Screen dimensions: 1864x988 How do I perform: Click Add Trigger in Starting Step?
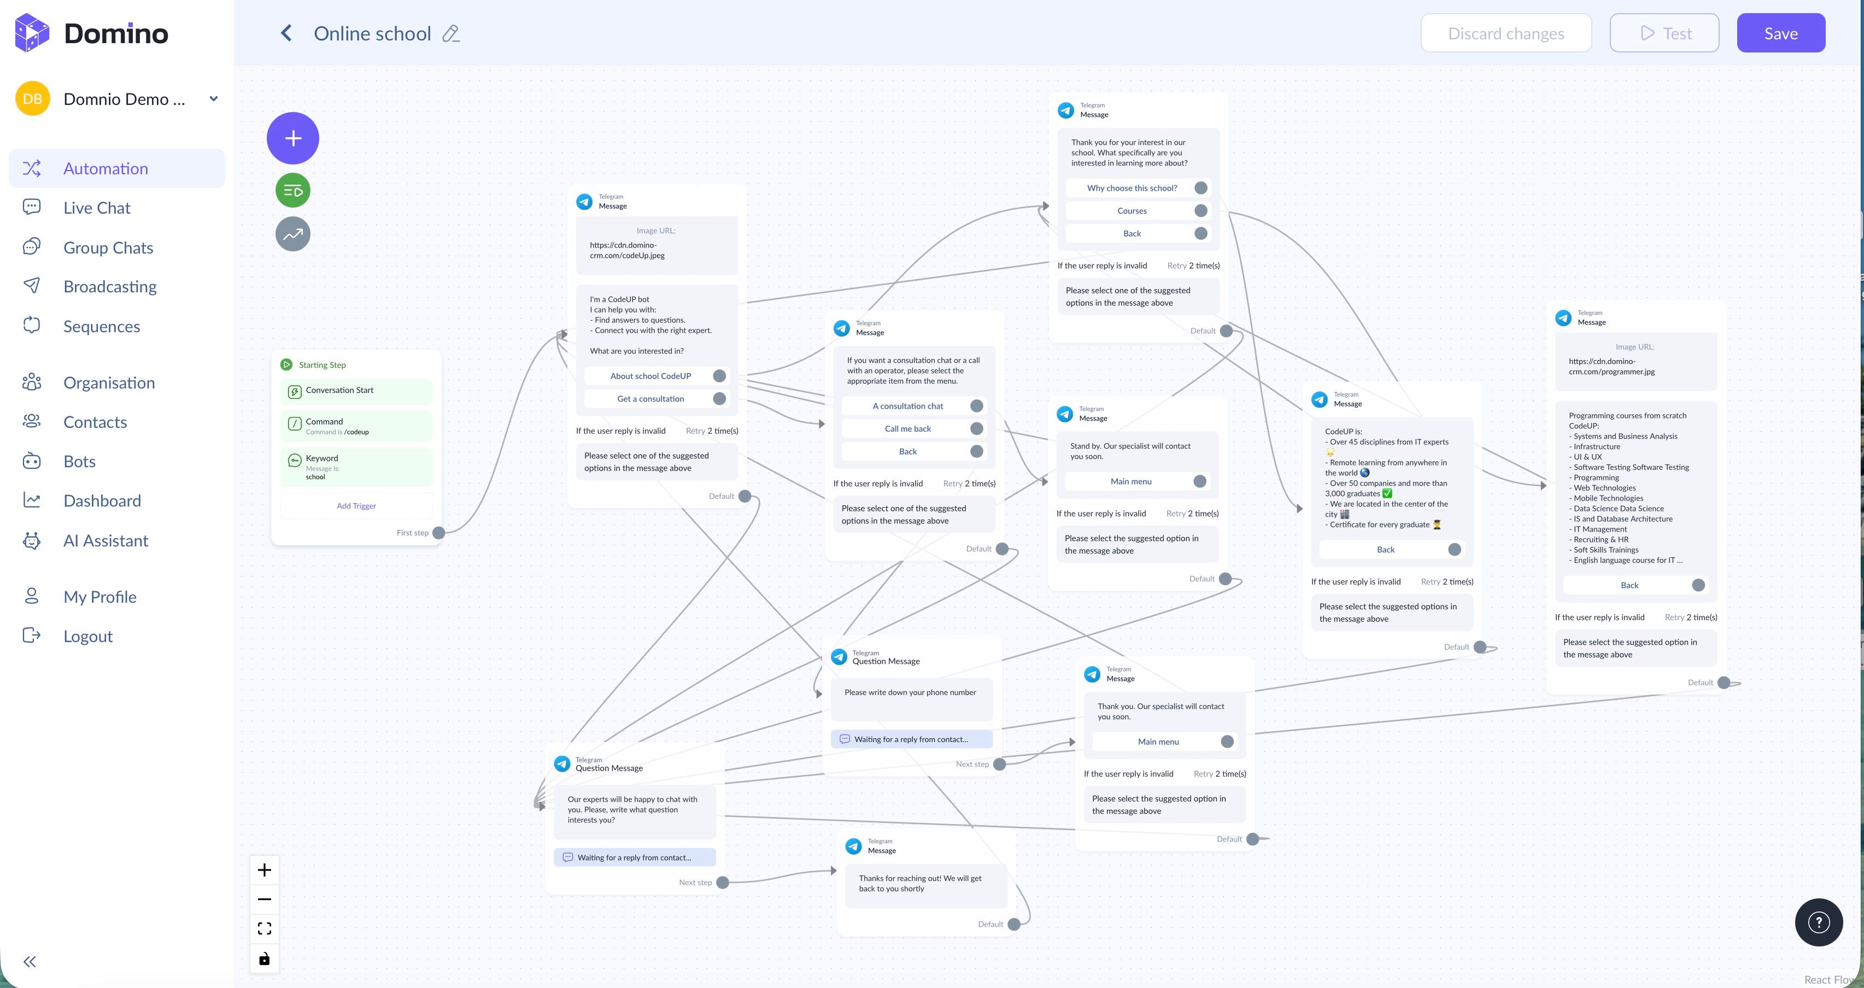[356, 505]
